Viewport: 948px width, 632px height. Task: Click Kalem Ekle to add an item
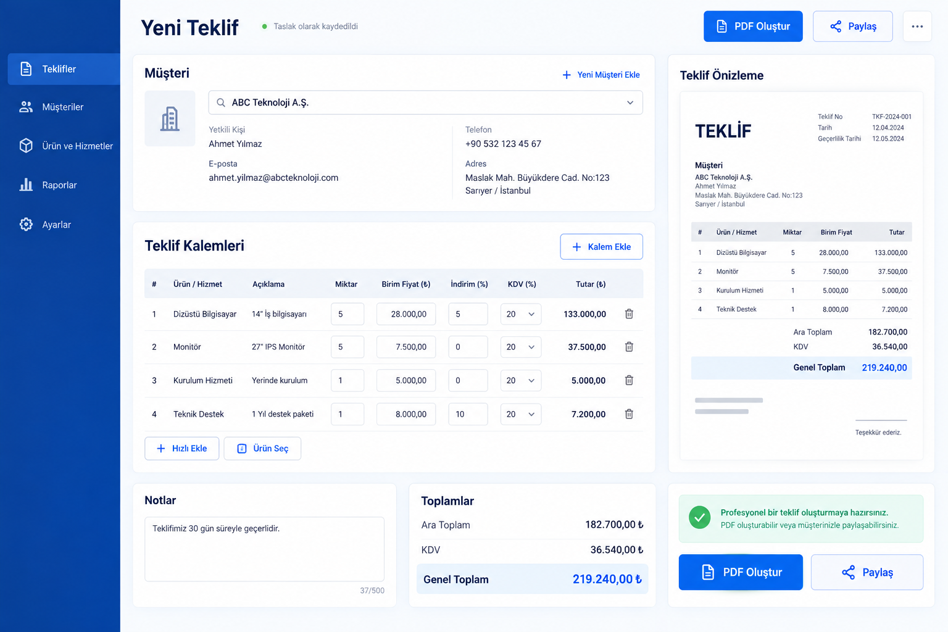[x=601, y=247]
